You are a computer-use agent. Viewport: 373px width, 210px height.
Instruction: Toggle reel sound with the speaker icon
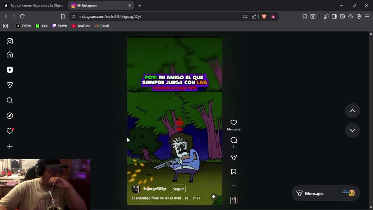click(214, 197)
